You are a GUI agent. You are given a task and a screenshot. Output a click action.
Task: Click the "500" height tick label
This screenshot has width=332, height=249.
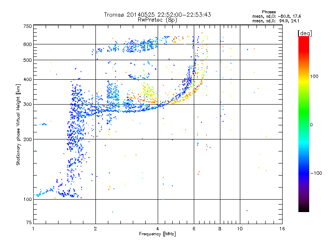tap(27, 60)
